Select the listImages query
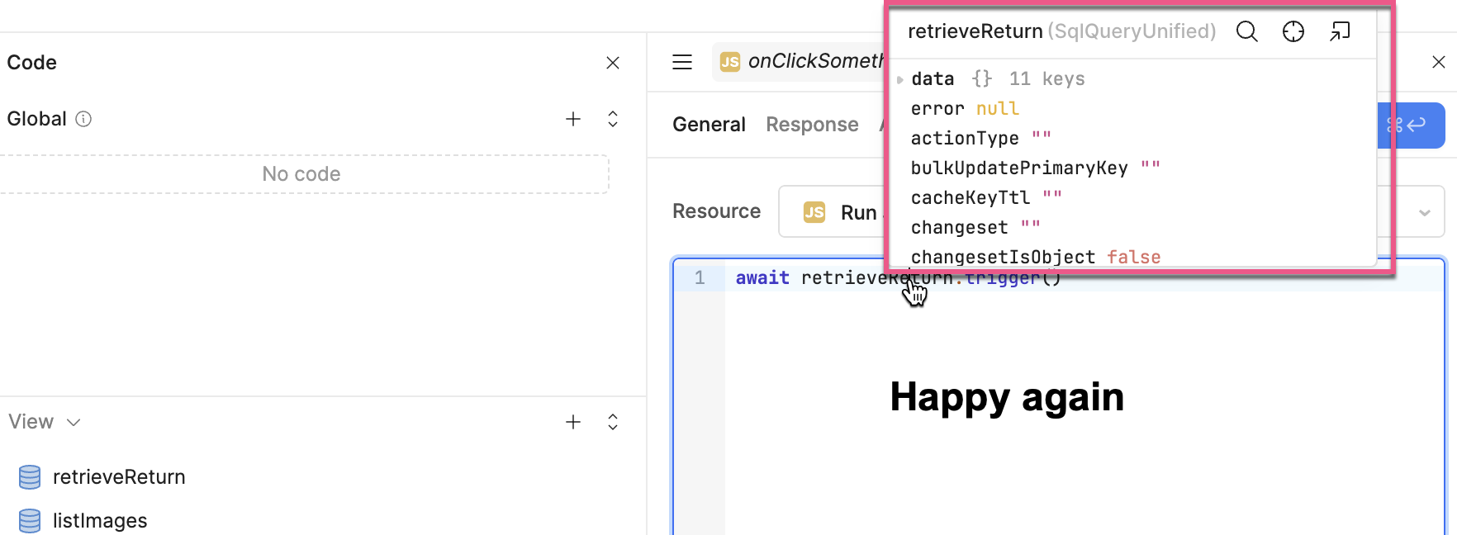Screen dimensions: 1457x535 click(x=99, y=521)
